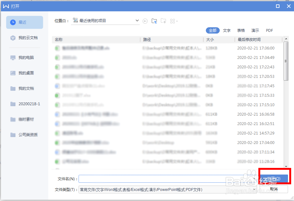Open the 文件类型 file type dropdown
The image size is (294, 201).
click(x=254, y=189)
